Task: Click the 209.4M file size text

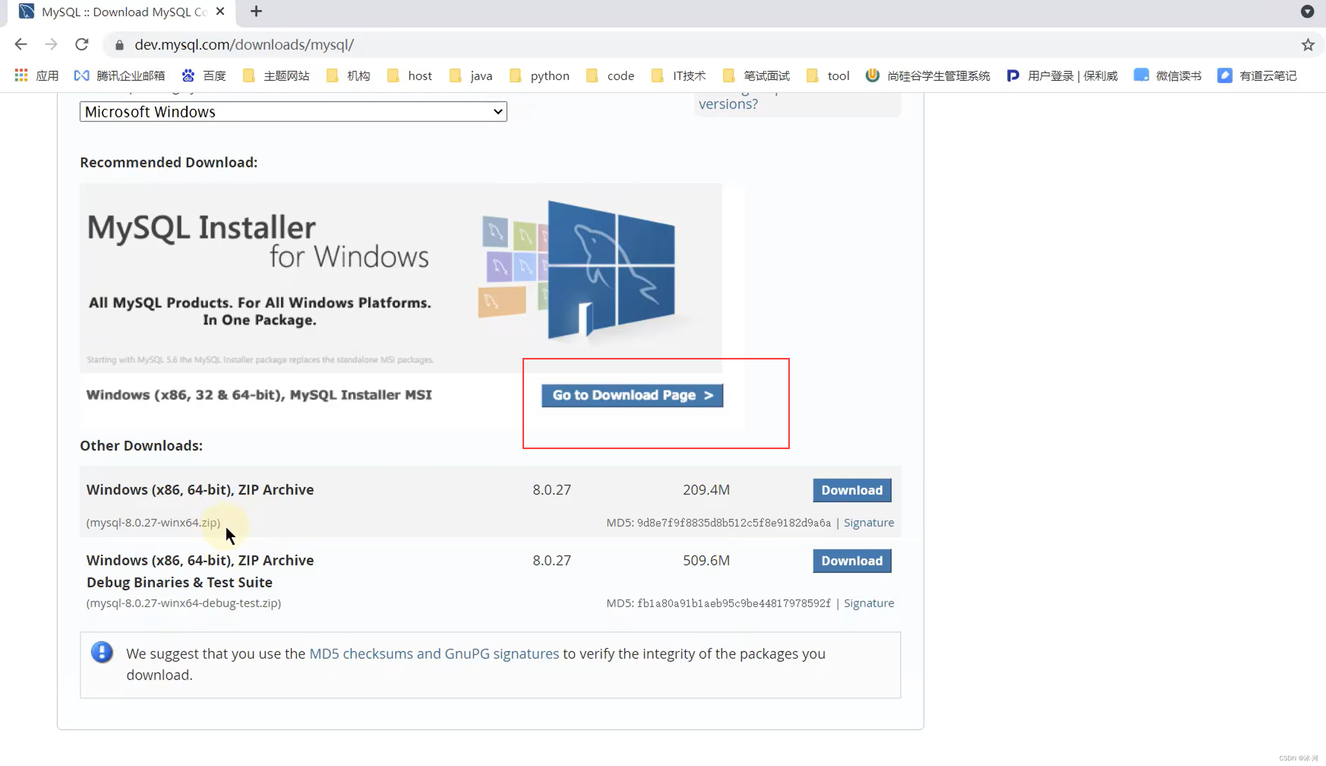Action: pyautogui.click(x=706, y=490)
